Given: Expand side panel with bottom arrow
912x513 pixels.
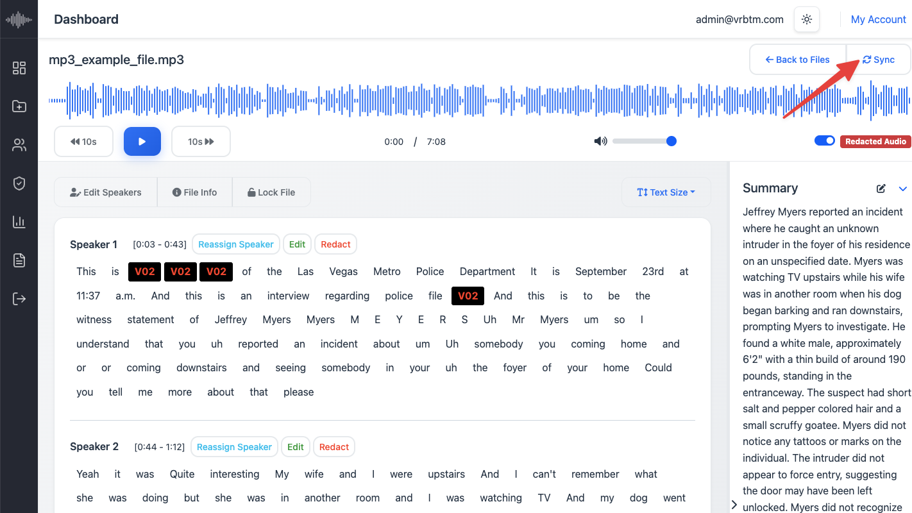Looking at the screenshot, I should pos(734,505).
